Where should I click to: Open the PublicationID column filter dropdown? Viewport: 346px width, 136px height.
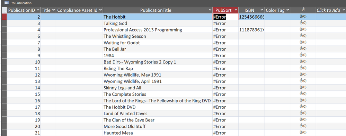(x=38, y=10)
